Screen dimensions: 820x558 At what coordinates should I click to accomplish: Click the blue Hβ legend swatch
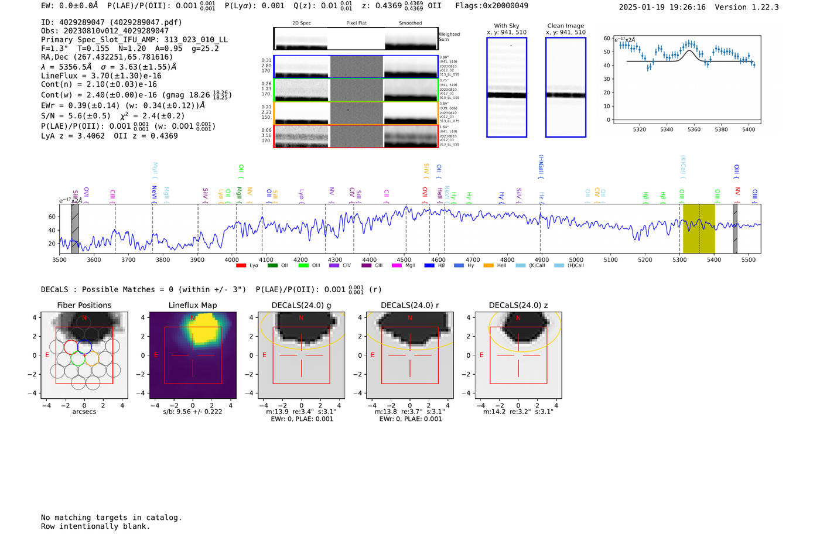point(429,266)
